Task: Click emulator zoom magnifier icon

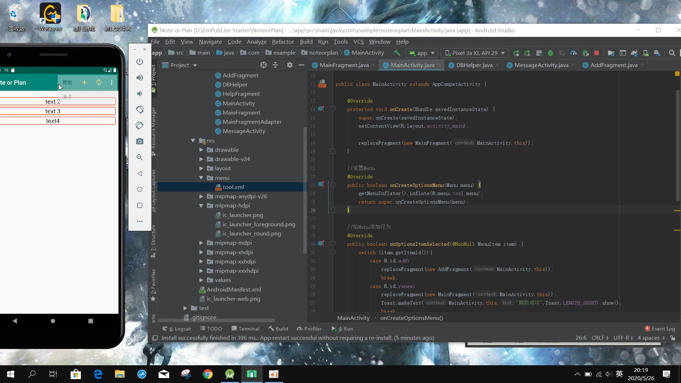Action: [x=140, y=157]
